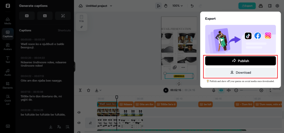The width and height of the screenshot is (284, 133).
Task: Mute the first video track speaker
Action: click(x=79, y=113)
